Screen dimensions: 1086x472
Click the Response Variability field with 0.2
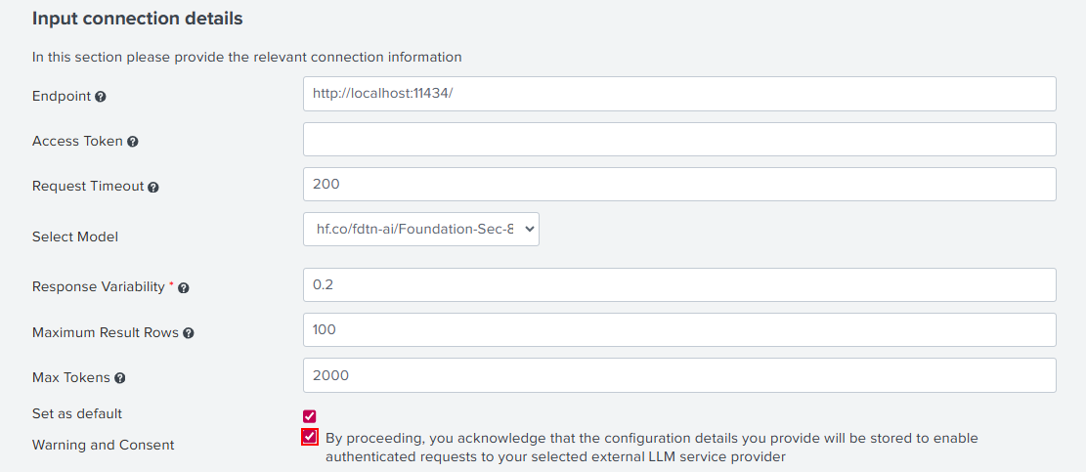pos(679,285)
